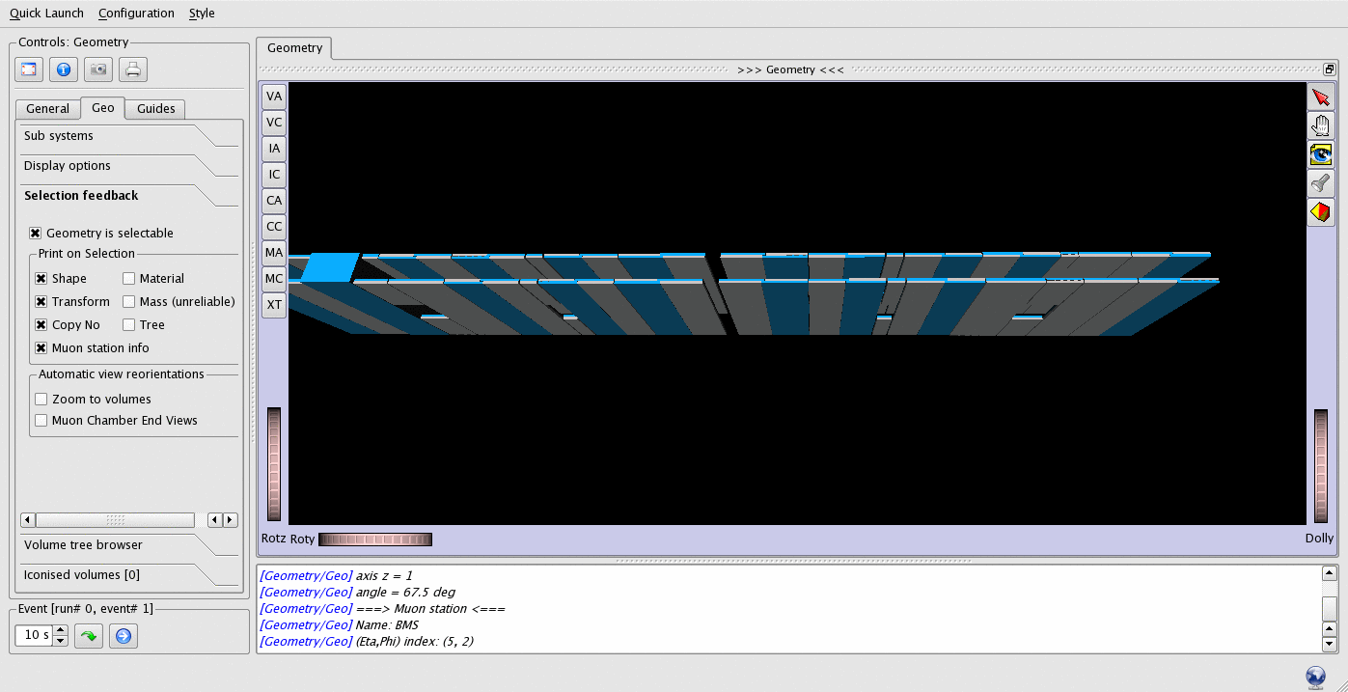Click the blue info icon button
The width and height of the screenshot is (1348, 692).
point(64,69)
